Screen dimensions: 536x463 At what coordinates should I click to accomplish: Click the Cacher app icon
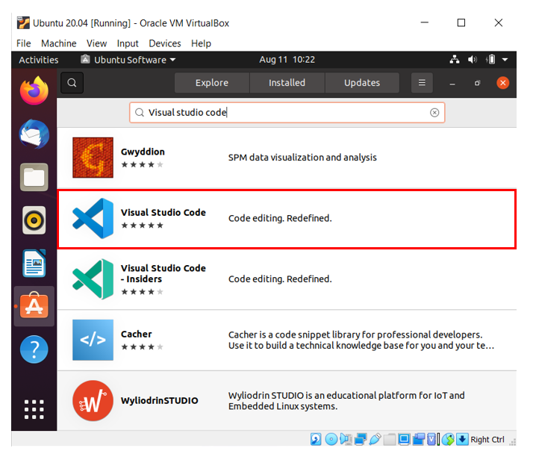point(93,340)
